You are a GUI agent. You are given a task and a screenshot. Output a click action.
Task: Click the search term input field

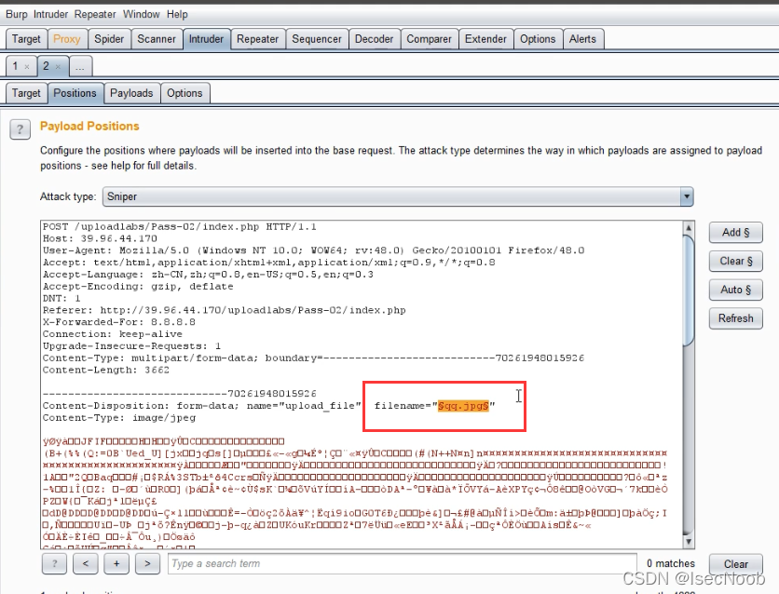coord(403,563)
